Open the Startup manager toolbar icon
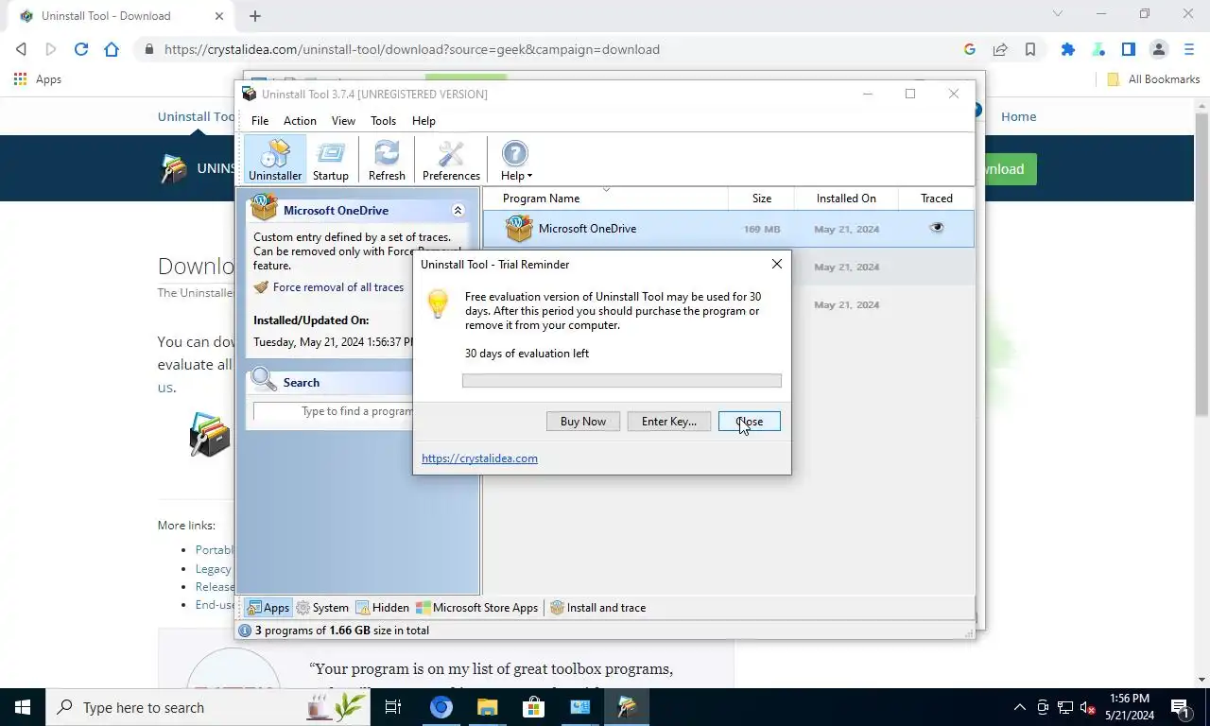This screenshot has height=726, width=1210. tap(331, 160)
